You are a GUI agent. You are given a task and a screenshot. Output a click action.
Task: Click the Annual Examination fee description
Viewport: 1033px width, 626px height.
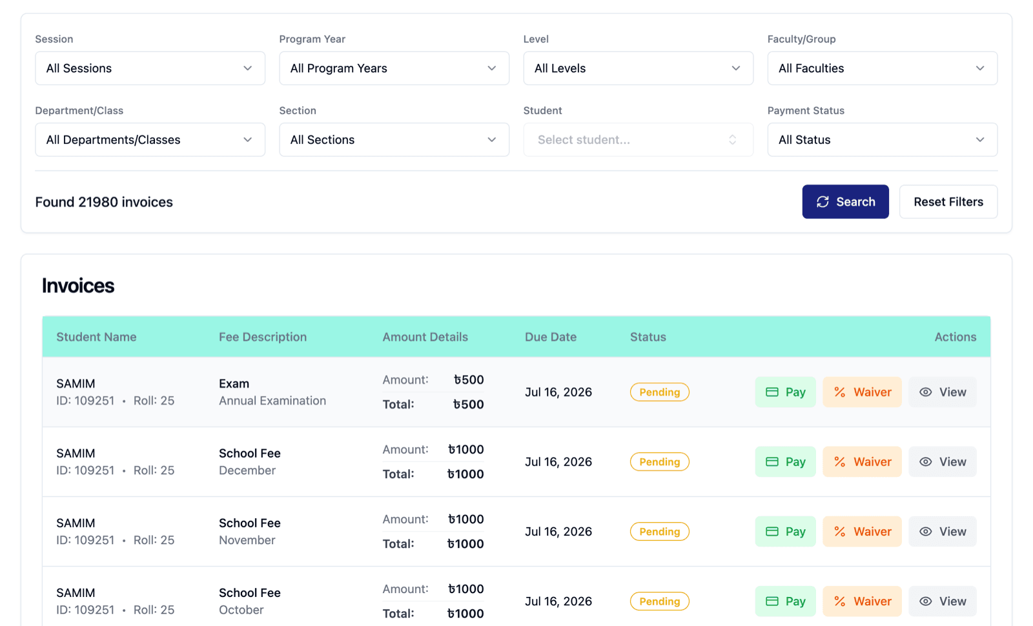[x=272, y=401]
